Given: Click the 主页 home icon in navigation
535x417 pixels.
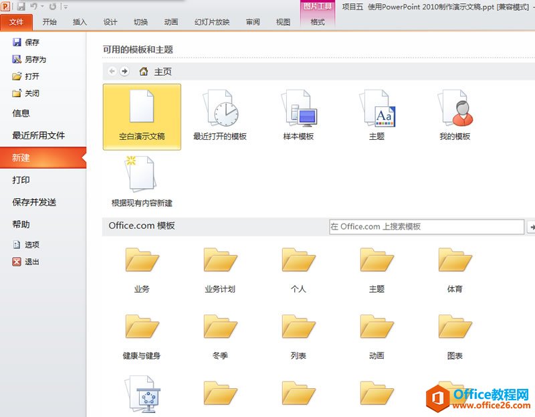Looking at the screenshot, I should [x=142, y=71].
